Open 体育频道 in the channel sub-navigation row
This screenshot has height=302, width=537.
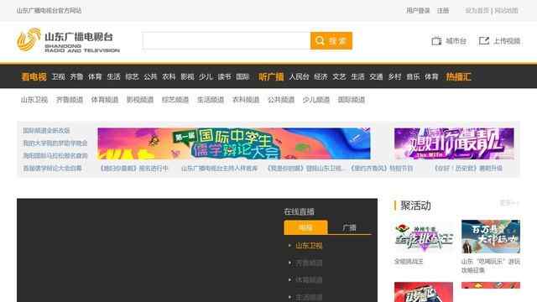(x=105, y=100)
